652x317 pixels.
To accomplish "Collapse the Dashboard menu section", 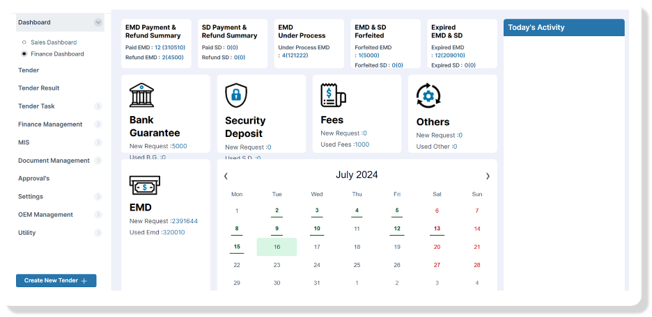I will click(98, 22).
